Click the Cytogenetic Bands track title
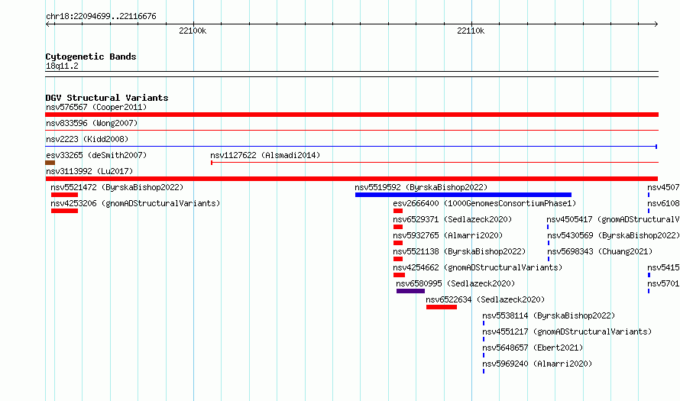 click(x=91, y=57)
